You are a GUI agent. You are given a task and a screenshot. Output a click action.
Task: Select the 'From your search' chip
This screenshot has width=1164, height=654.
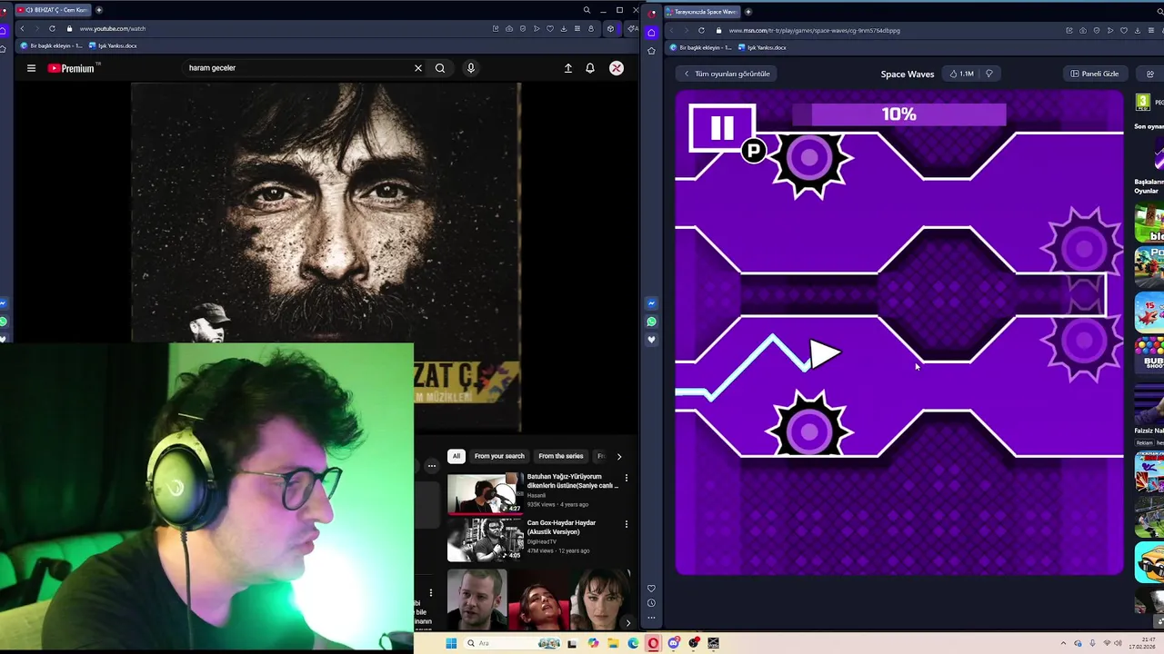coord(499,456)
